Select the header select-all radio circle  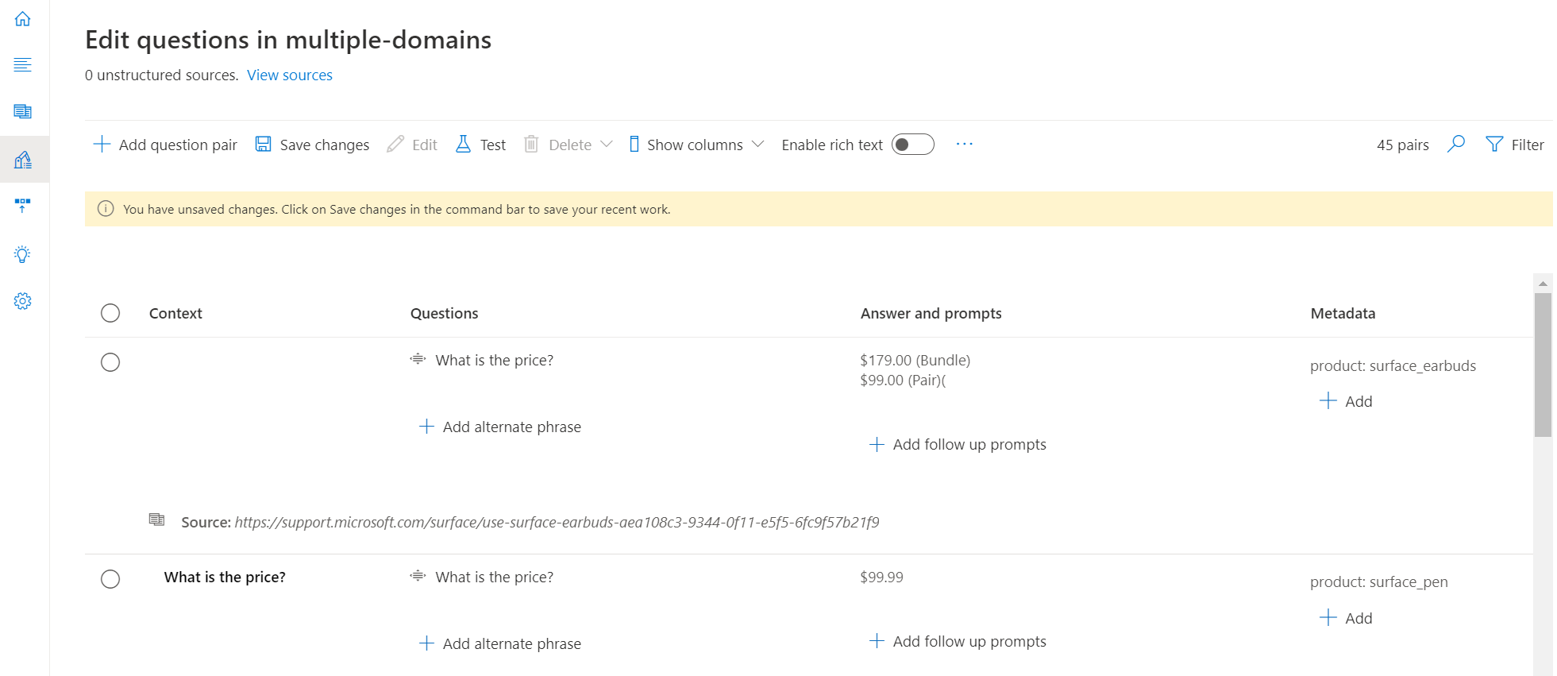click(x=110, y=313)
